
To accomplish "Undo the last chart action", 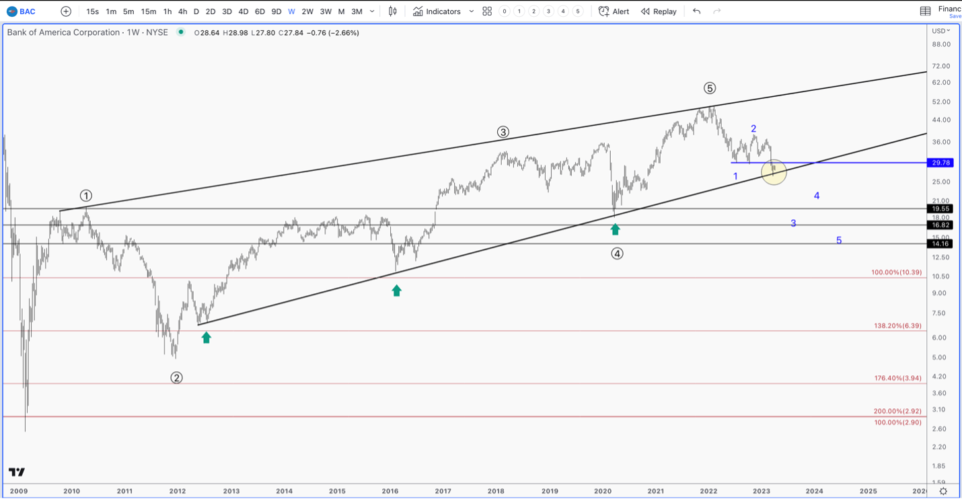I will (696, 11).
